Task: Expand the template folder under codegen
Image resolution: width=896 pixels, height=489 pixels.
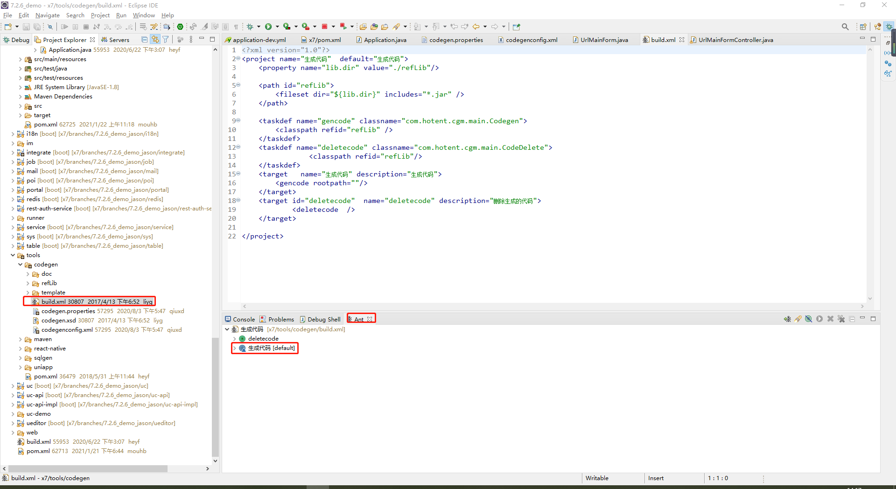Action: pos(28,293)
